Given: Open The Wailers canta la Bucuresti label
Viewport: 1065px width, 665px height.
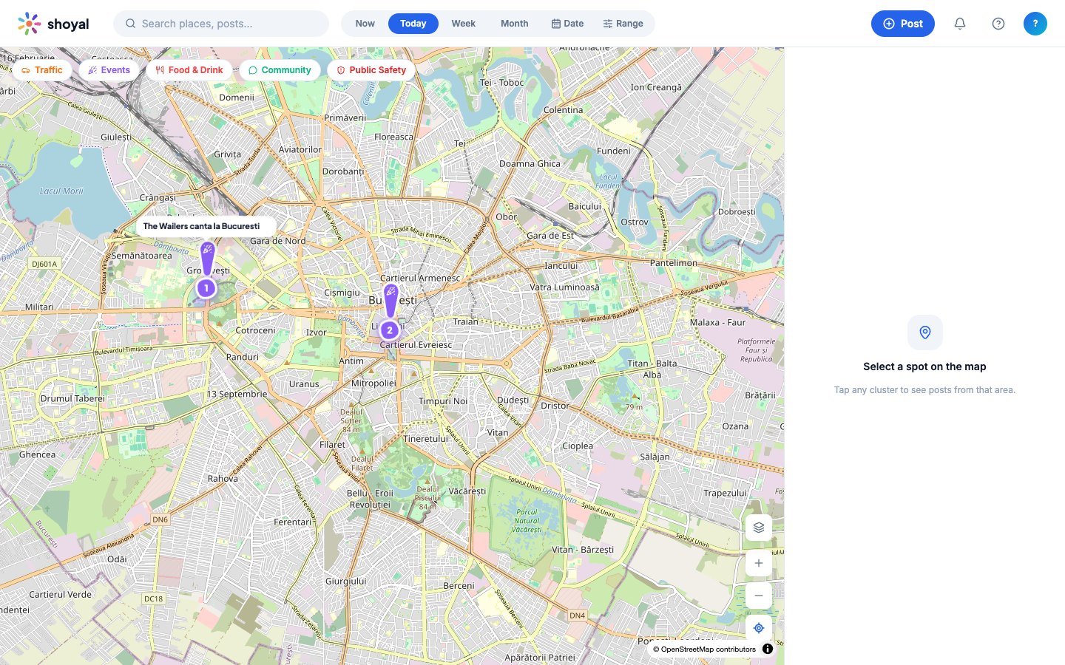Looking at the screenshot, I should click(206, 226).
